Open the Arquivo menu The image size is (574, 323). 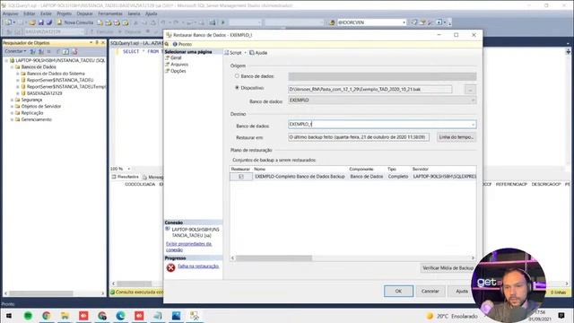pyautogui.click(x=10, y=13)
